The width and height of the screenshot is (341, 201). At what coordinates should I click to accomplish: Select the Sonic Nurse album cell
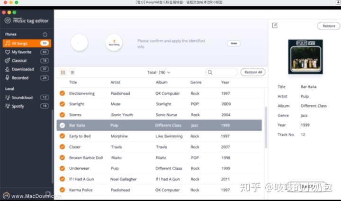(166, 115)
